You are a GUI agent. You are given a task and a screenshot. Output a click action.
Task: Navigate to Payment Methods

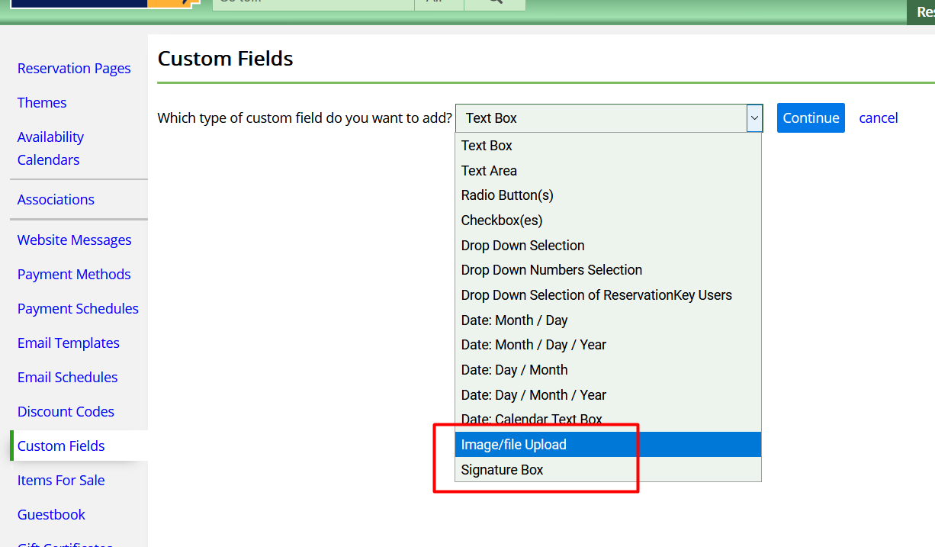click(74, 275)
